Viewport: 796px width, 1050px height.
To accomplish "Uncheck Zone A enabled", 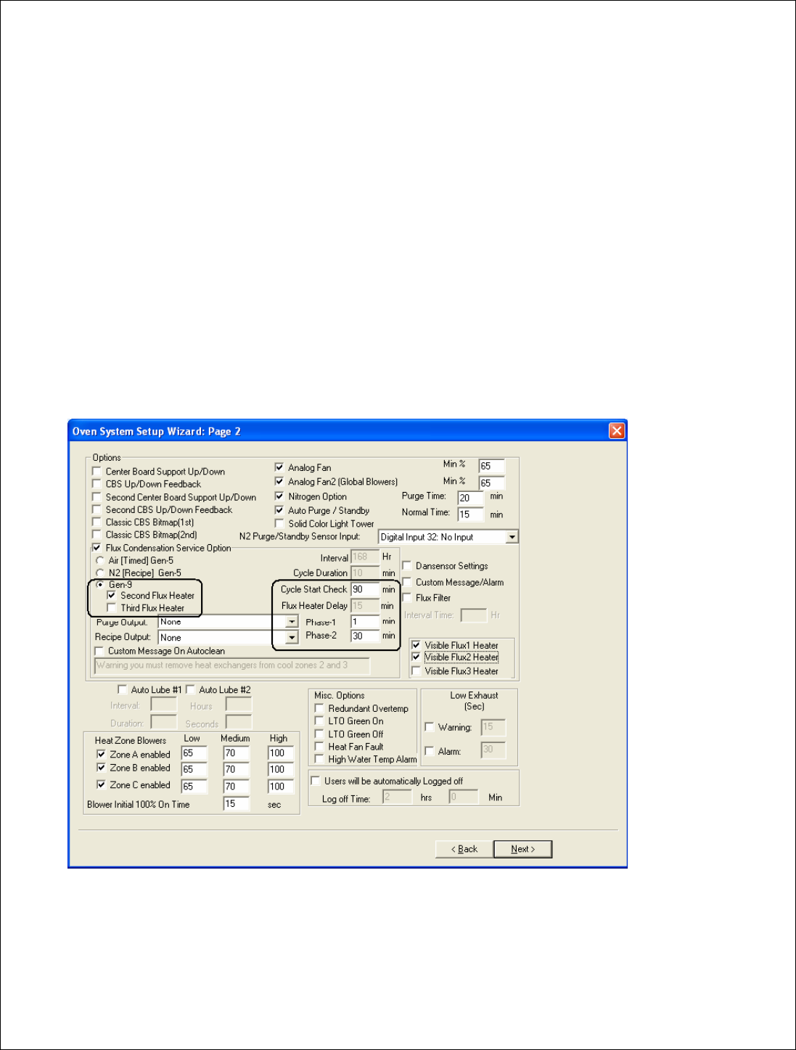I will click(x=102, y=755).
